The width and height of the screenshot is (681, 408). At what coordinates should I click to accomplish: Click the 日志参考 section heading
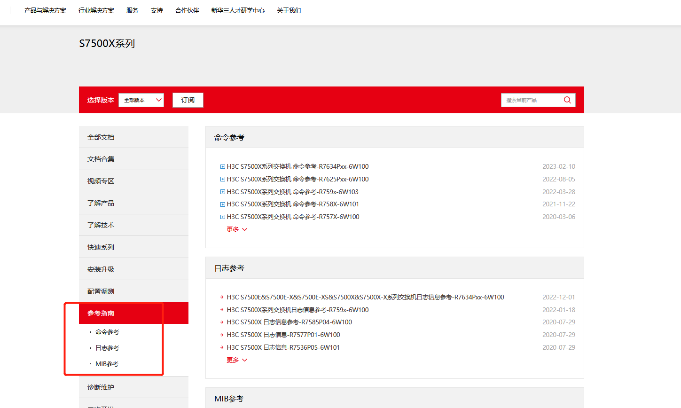pos(229,268)
